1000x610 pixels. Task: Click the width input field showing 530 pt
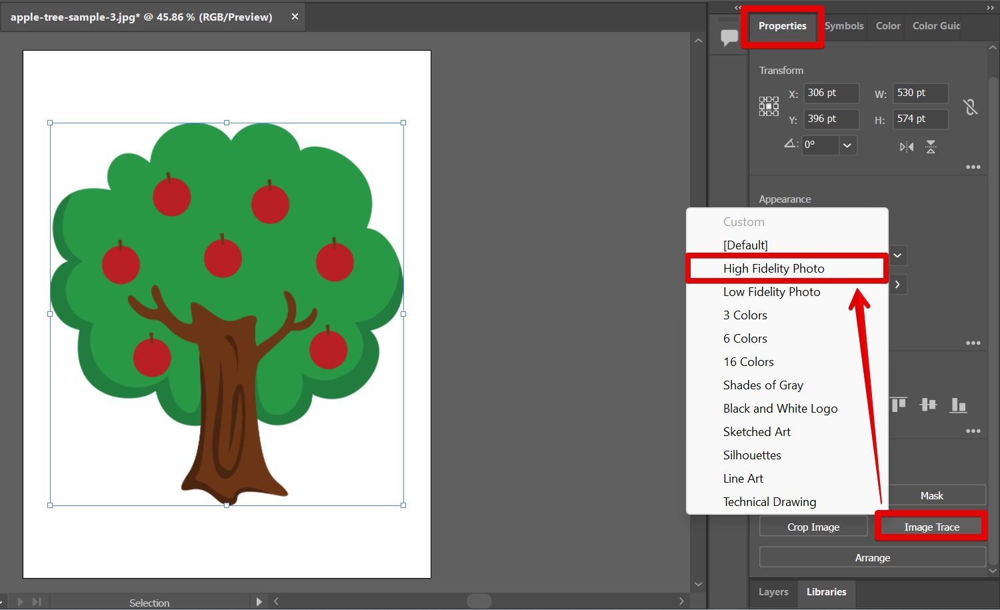[x=920, y=93]
